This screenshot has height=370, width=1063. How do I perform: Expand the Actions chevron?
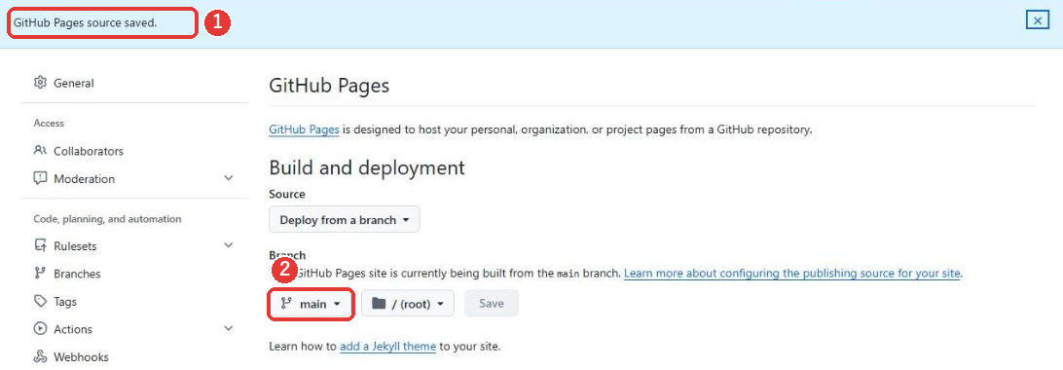229,329
